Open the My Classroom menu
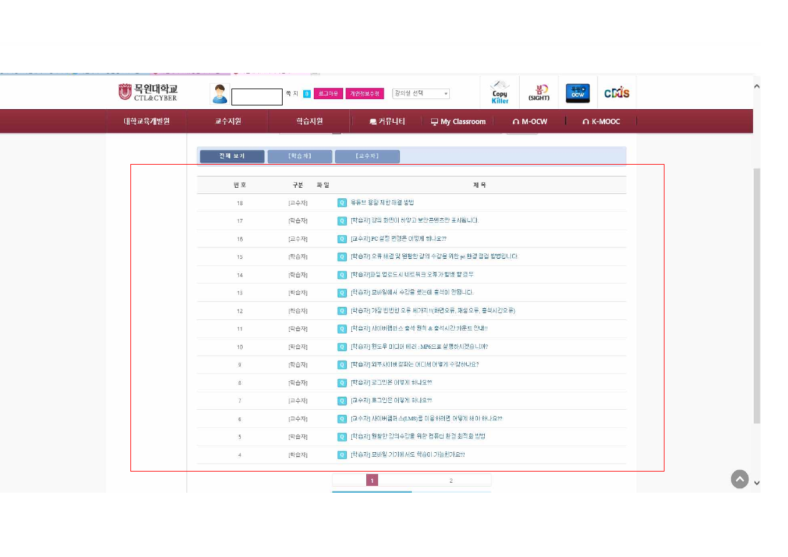 tap(458, 122)
